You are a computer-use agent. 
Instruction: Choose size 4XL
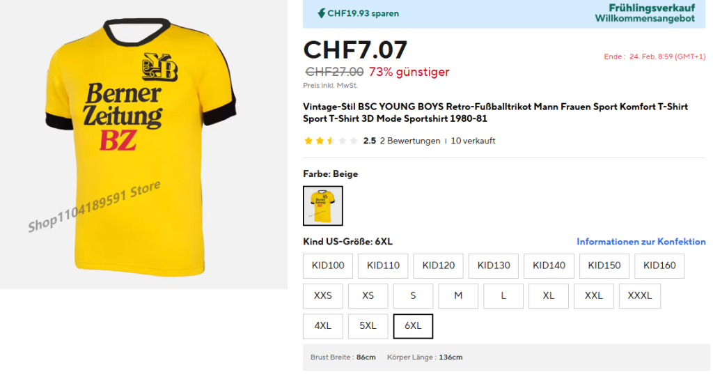tap(323, 326)
